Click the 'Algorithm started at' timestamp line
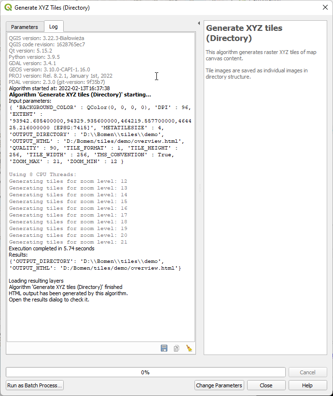Viewport: 333px width, 396px height. coord(59,88)
